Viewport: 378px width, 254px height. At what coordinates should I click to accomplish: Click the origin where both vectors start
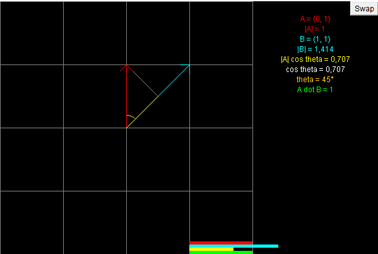click(x=127, y=128)
